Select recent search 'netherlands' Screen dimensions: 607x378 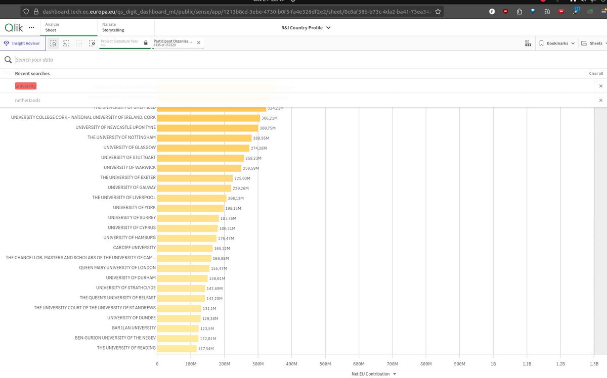point(28,101)
